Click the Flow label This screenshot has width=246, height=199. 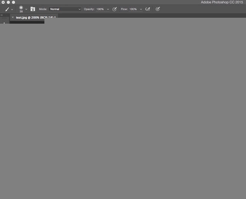(124, 9)
